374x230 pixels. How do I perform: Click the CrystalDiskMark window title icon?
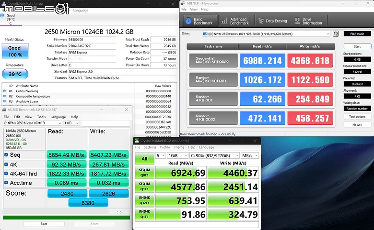(x=137, y=141)
